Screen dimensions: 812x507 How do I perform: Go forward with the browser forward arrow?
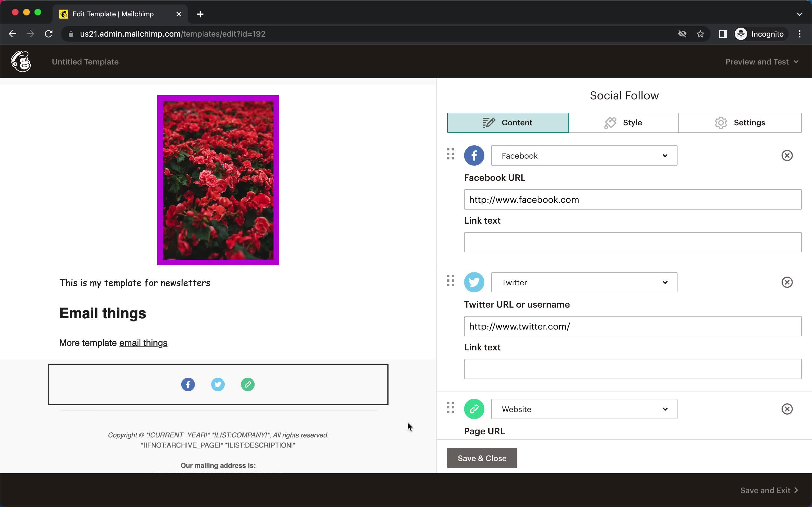30,34
